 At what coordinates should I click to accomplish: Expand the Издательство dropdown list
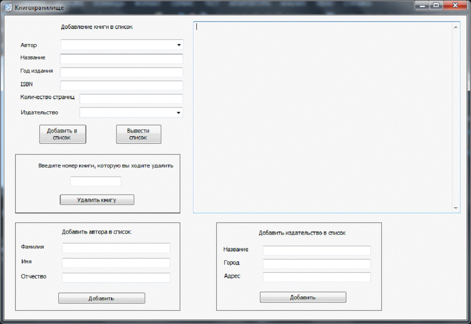pos(178,113)
